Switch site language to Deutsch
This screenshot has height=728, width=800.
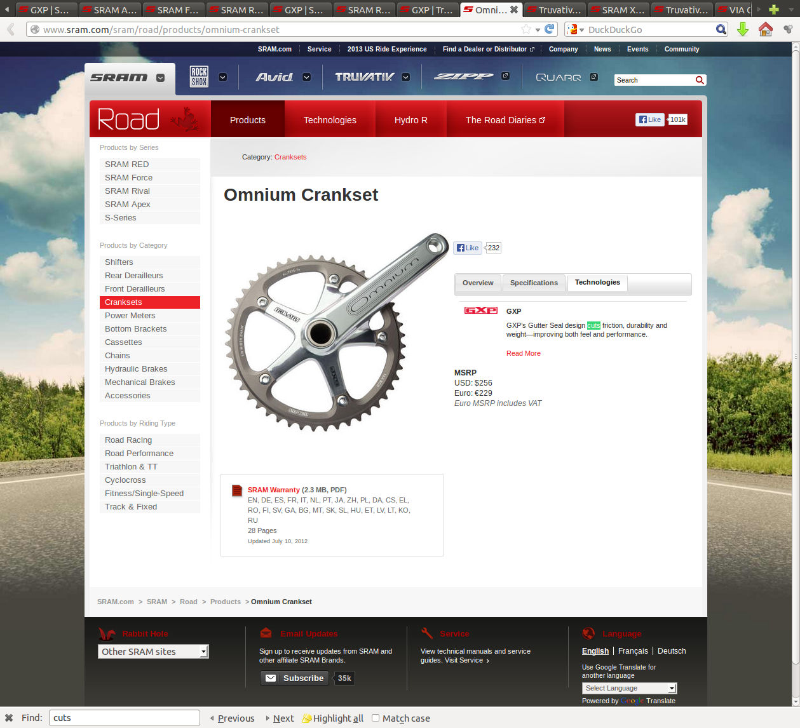tap(672, 651)
